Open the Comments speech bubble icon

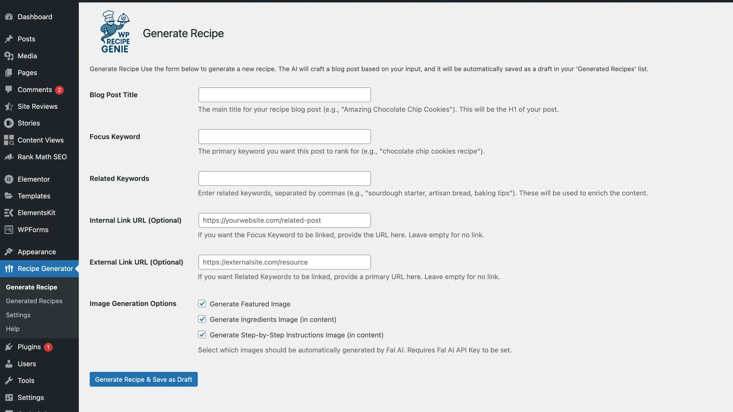point(9,90)
